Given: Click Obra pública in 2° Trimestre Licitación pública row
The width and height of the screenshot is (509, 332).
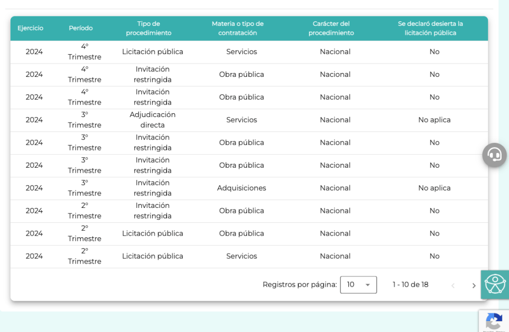Looking at the screenshot, I should click(x=242, y=233).
